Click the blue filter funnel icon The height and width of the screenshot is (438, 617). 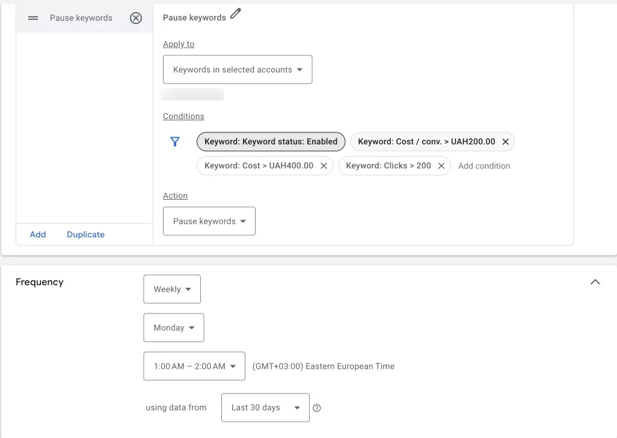pos(175,141)
